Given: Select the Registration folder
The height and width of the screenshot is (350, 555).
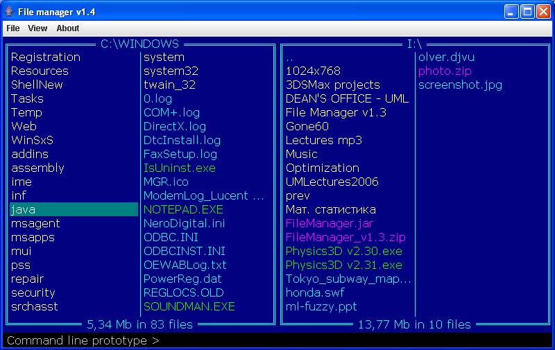Looking at the screenshot, I should pos(46,57).
